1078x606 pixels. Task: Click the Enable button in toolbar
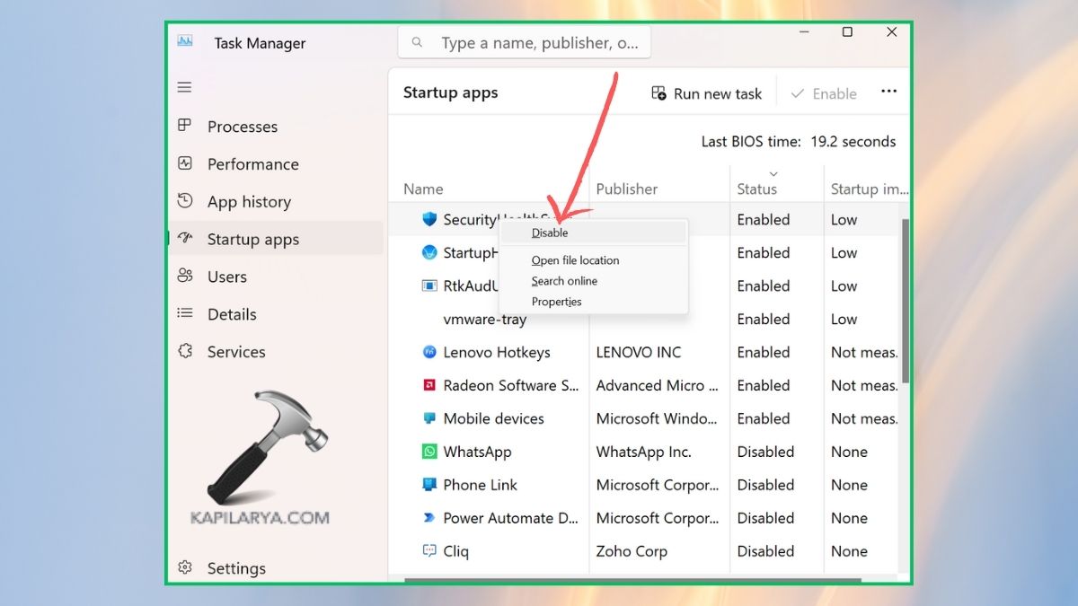coord(824,93)
